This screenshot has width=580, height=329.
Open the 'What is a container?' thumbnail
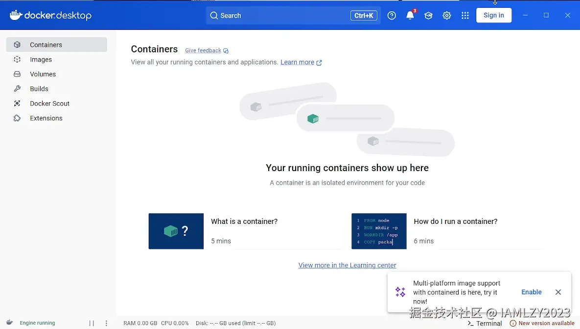(176, 231)
